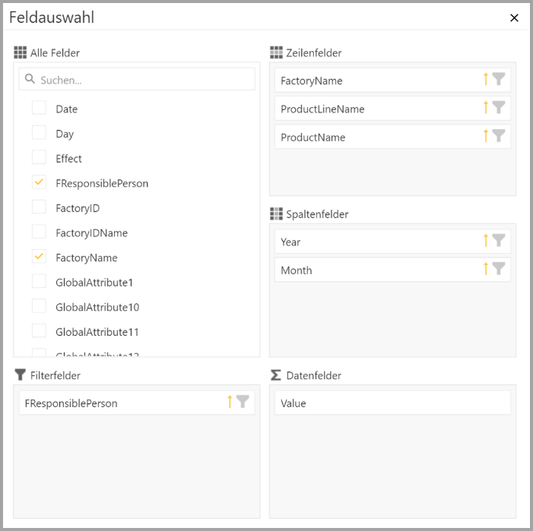Click the sort arrow for FactoryName row field

486,79
